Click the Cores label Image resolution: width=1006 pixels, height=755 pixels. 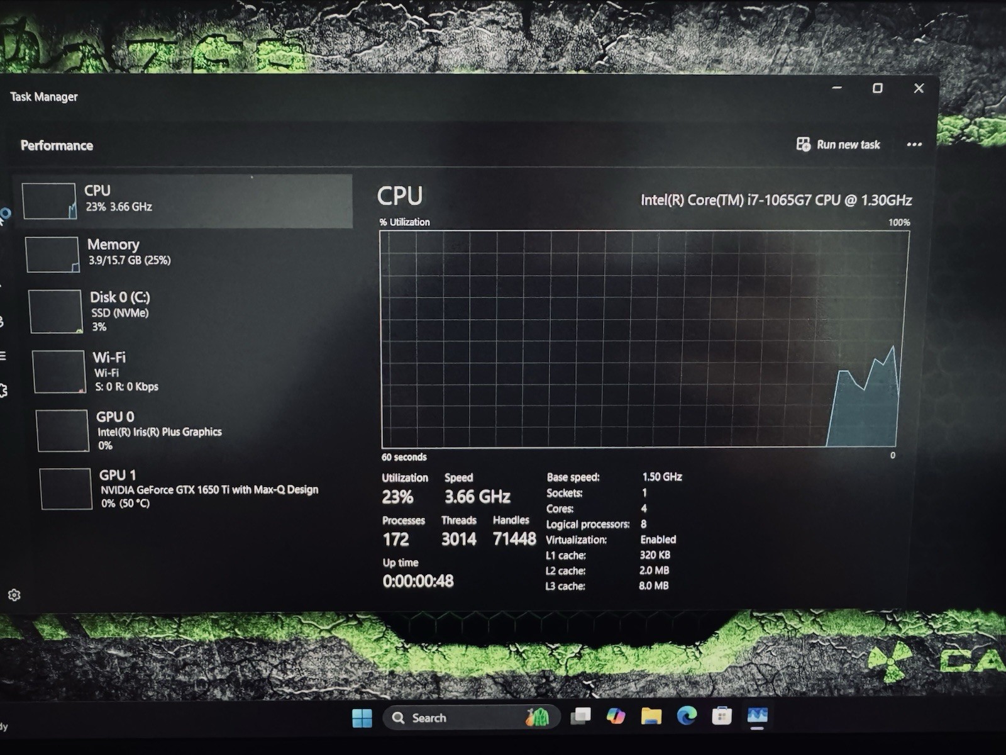[560, 509]
